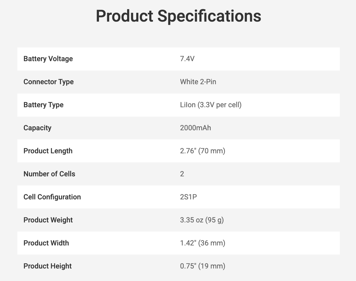Image resolution: width=356 pixels, height=281 pixels.
Task: Select the 2.76" (70 mm) length value
Action: click(x=202, y=151)
